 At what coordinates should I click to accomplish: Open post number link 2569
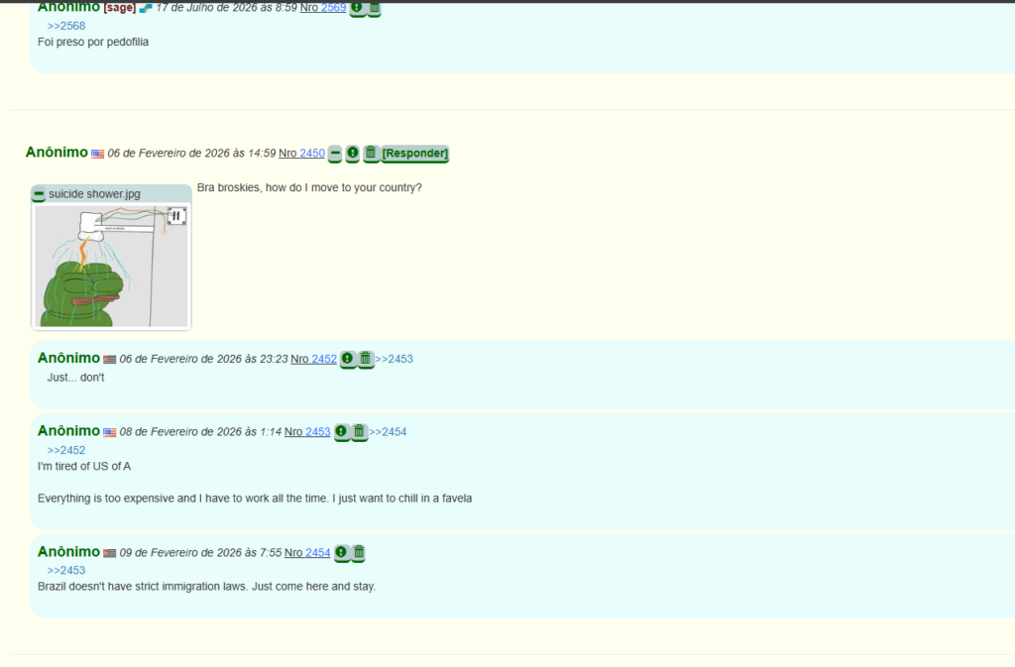click(333, 8)
